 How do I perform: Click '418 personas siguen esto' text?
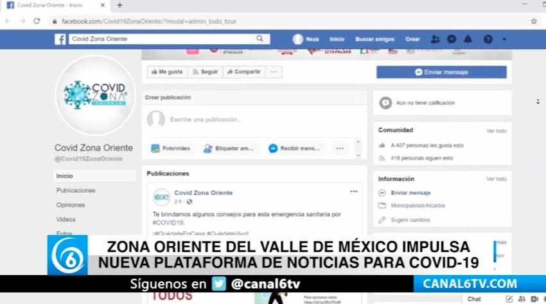coord(421,158)
